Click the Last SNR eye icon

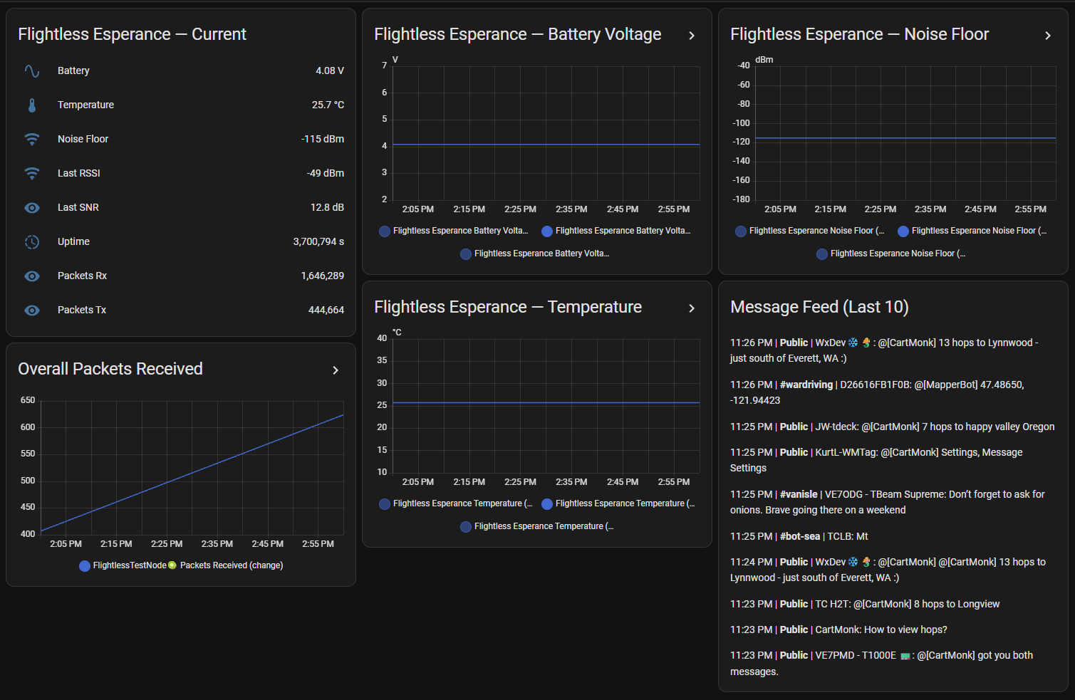[x=32, y=207]
